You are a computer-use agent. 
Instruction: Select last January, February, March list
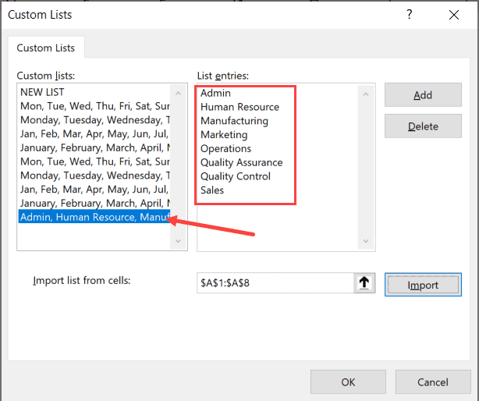tap(94, 203)
